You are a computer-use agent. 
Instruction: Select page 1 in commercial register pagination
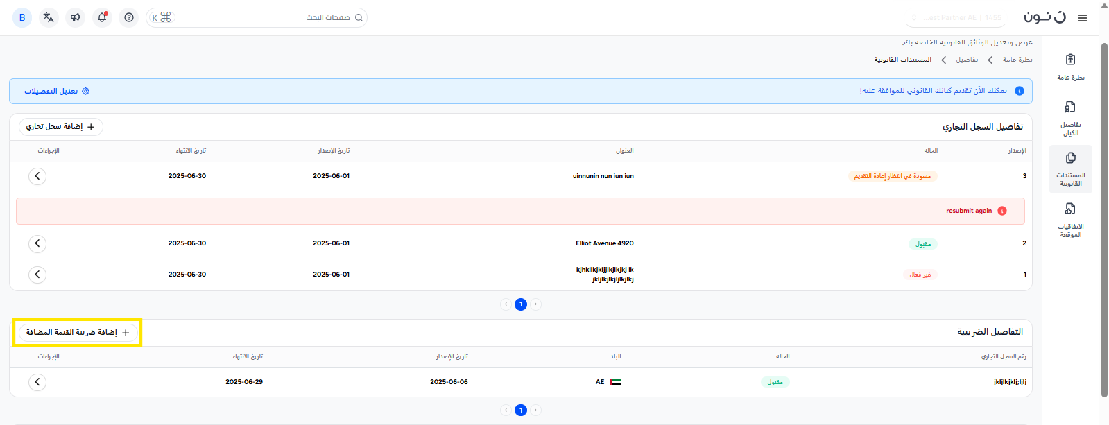point(521,304)
